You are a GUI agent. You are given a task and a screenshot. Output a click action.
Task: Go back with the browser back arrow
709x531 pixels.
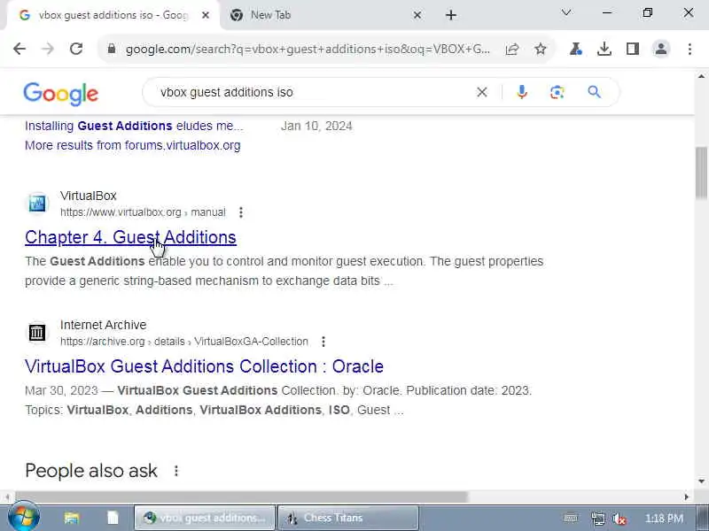[x=19, y=49]
